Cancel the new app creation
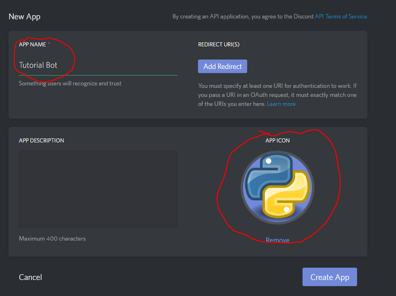 click(30, 277)
